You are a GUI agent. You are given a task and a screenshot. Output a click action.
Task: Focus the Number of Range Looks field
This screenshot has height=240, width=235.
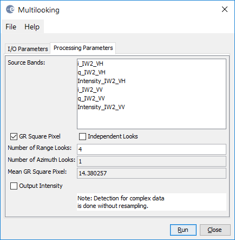(x=152, y=149)
